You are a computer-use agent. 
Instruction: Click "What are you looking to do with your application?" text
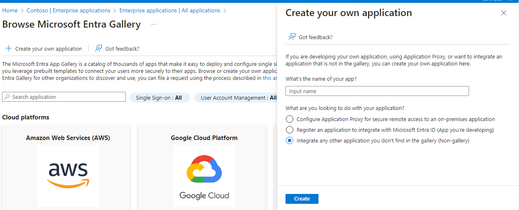(x=345, y=108)
